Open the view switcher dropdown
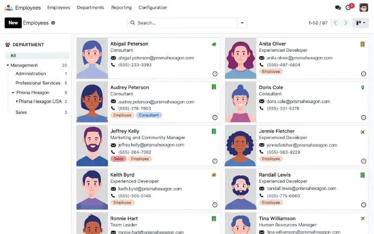 360,23
